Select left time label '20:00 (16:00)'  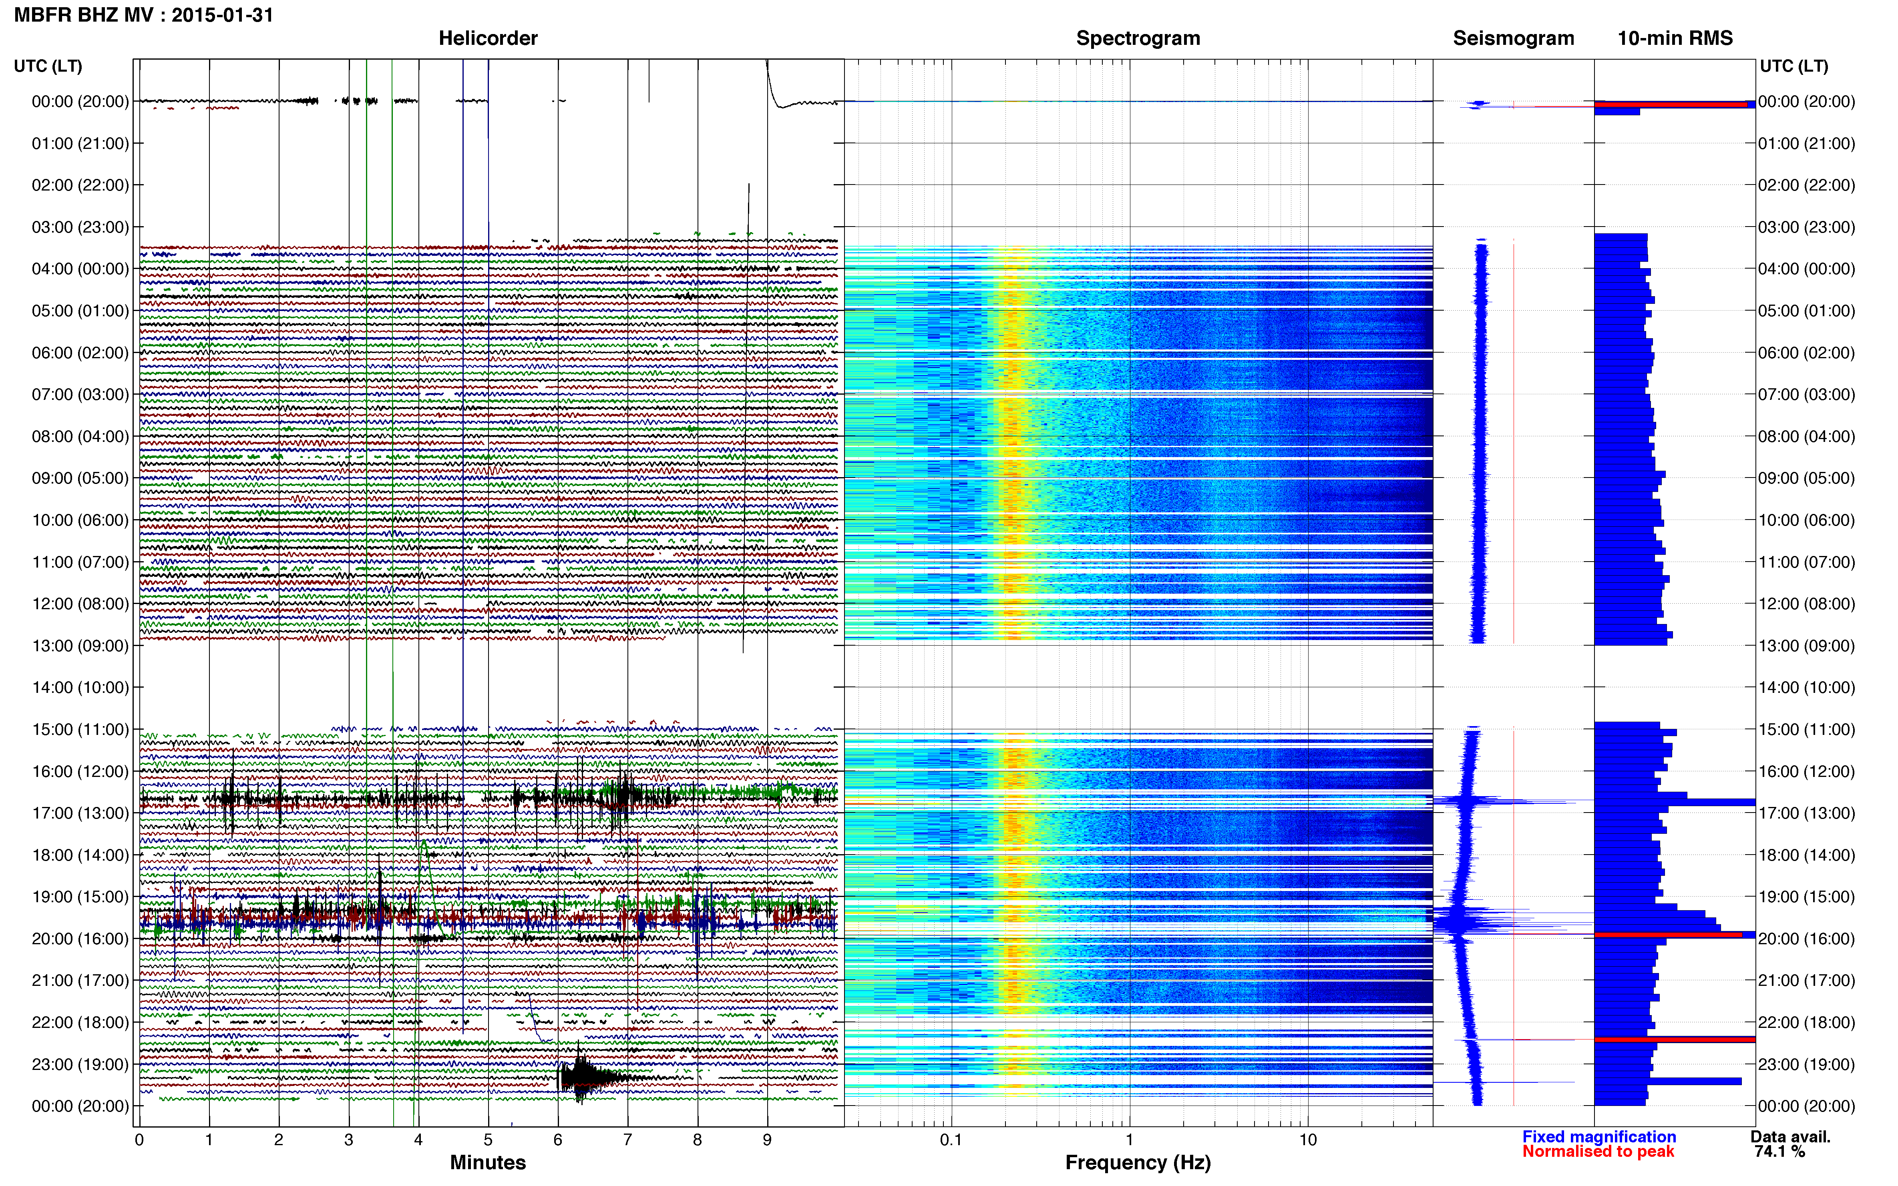[80, 939]
